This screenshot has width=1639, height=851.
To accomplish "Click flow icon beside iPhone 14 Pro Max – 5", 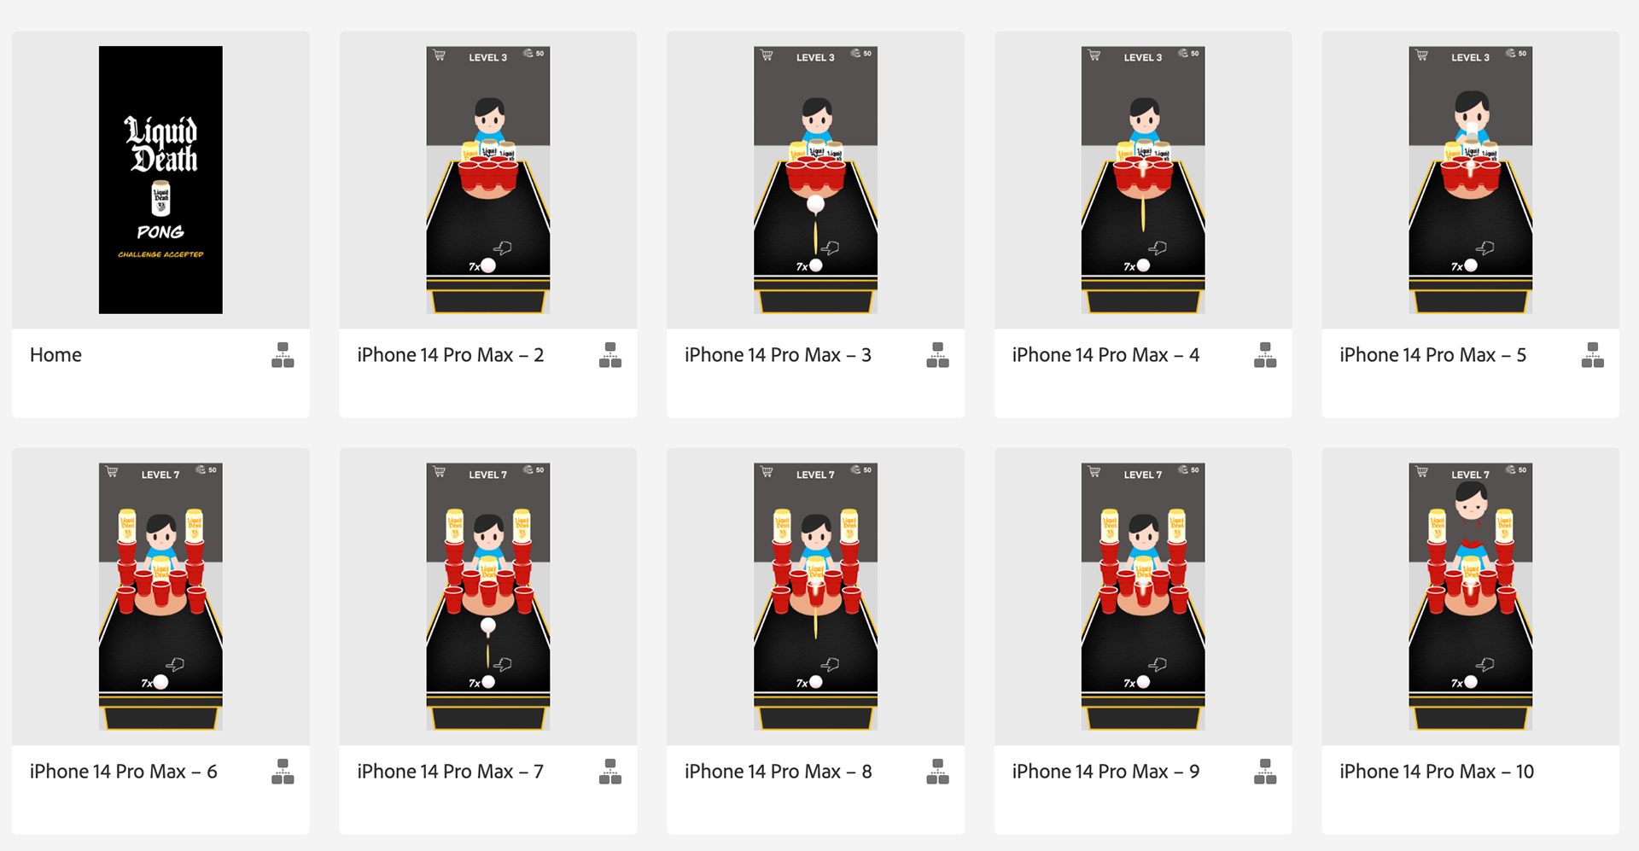I will (1593, 355).
